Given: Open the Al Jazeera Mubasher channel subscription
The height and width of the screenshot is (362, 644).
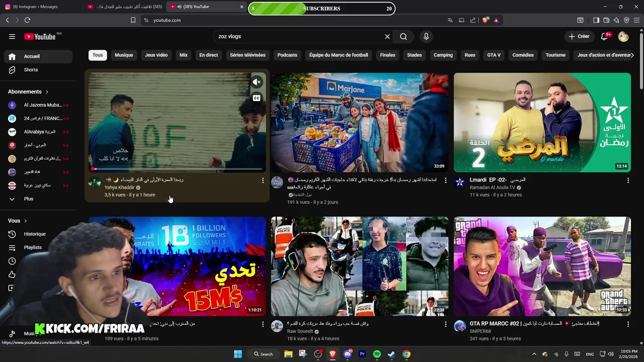Looking at the screenshot, I should click(x=38, y=105).
